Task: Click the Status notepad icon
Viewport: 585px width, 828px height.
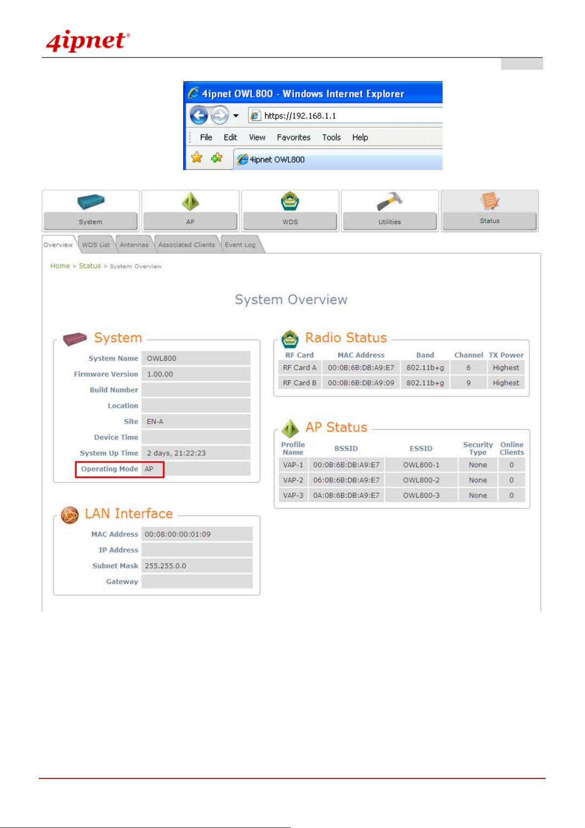Action: click(x=490, y=200)
